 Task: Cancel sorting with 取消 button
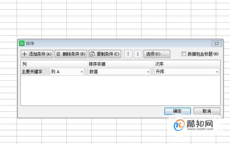[207, 111]
